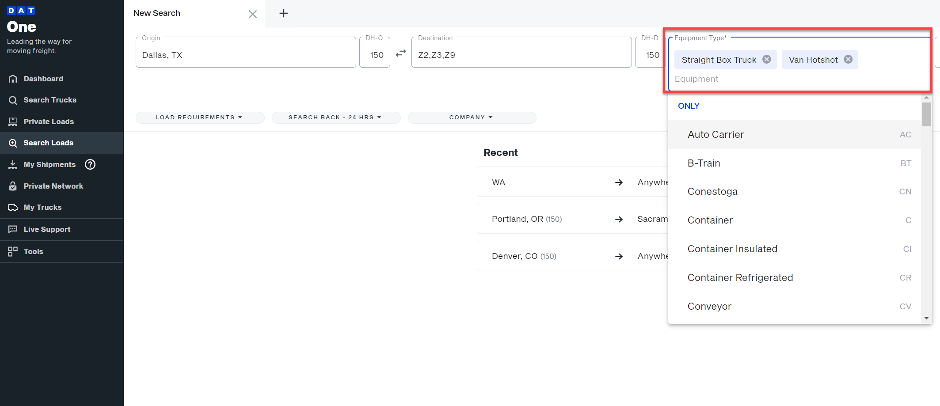Open Live Support chat
This screenshot has width=940, height=406.
47,229
